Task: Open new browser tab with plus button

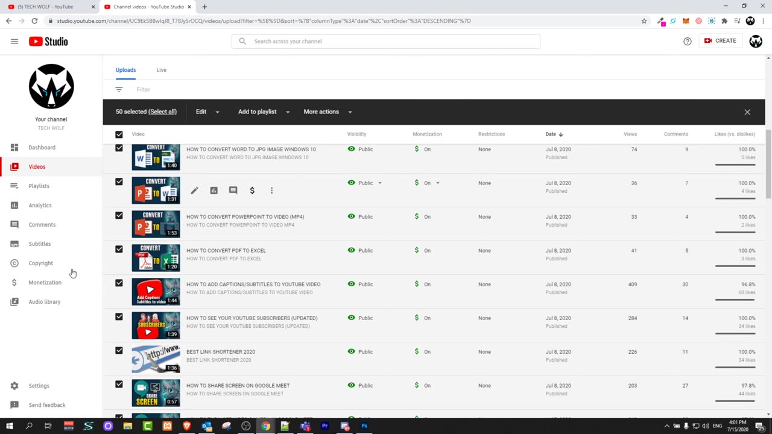Action: click(x=204, y=7)
